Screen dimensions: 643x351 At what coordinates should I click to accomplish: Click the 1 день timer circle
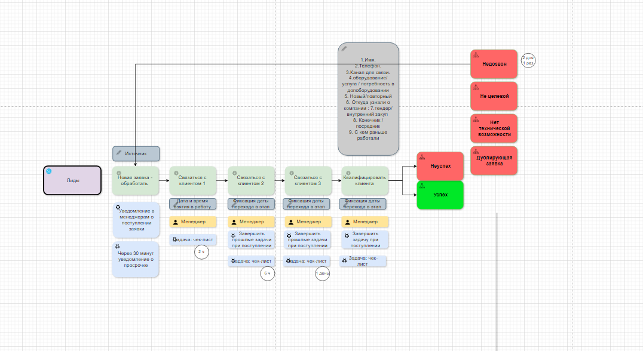[322, 273]
